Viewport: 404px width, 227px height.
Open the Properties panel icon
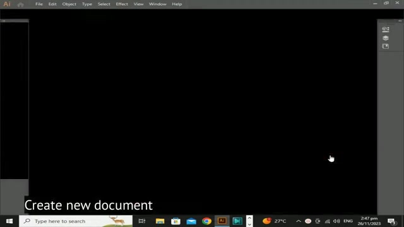[386, 30]
